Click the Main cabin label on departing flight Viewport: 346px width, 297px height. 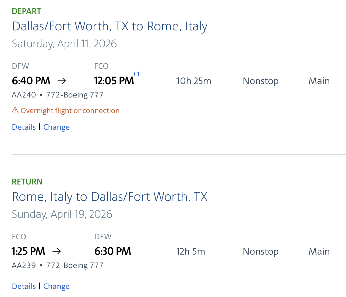319,81
